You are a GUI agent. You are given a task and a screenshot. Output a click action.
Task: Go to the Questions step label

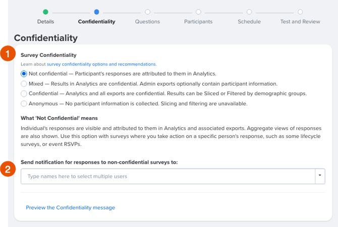click(147, 22)
